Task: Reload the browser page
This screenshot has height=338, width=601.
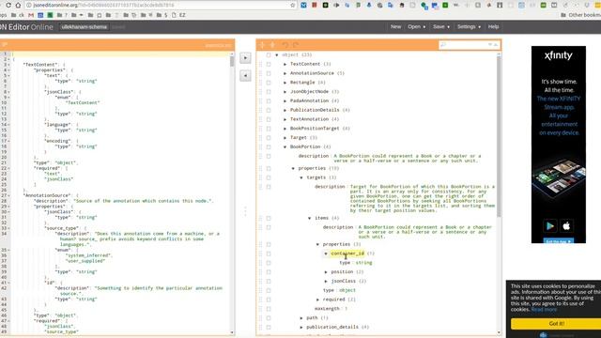Action: (8, 6)
